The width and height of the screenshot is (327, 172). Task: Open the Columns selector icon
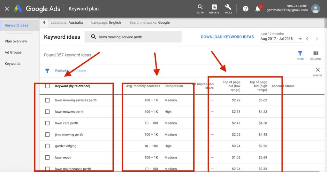pos(316,55)
